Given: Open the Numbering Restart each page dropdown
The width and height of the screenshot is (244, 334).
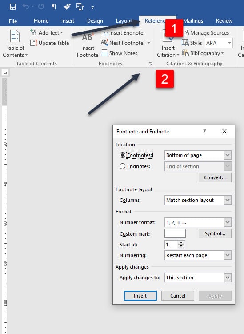Looking at the screenshot, I should coord(198,255).
